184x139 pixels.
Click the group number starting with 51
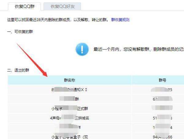click(x=163, y=118)
